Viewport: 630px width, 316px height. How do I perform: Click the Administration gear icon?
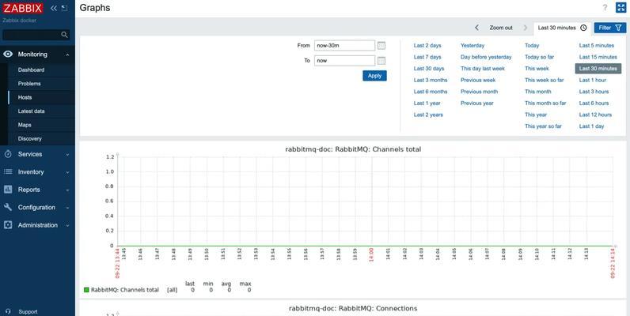(x=8, y=225)
